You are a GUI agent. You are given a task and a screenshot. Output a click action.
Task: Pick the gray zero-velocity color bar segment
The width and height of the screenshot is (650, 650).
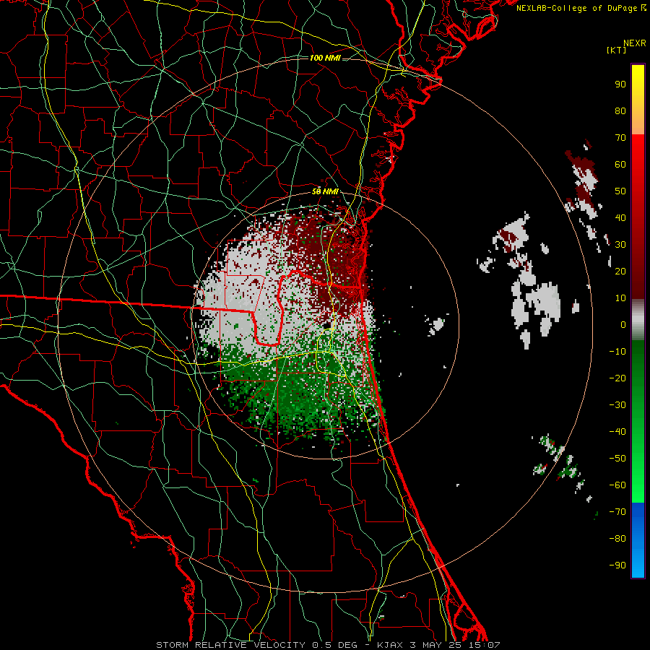pos(638,320)
